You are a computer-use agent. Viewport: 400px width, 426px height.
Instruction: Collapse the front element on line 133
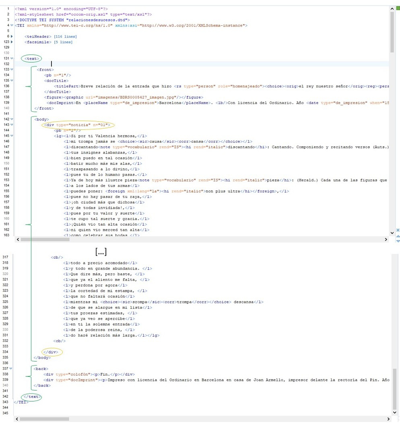point(12,69)
